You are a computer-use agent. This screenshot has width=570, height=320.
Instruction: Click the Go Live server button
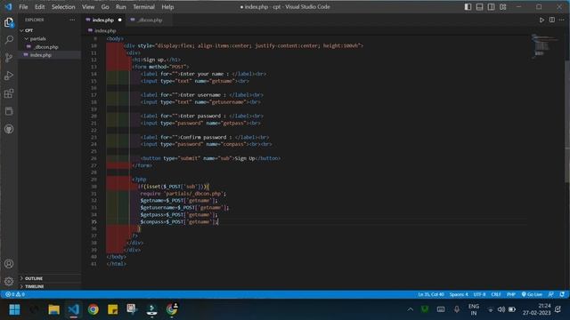click(x=532, y=294)
